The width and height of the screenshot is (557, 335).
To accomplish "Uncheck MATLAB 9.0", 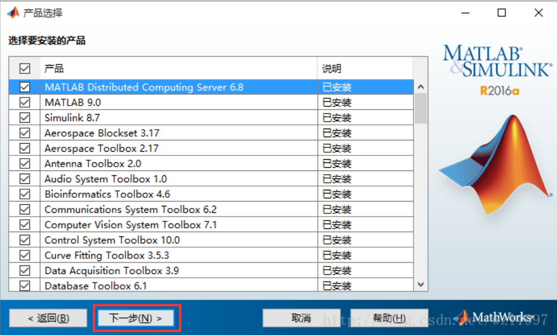I will click(x=24, y=102).
